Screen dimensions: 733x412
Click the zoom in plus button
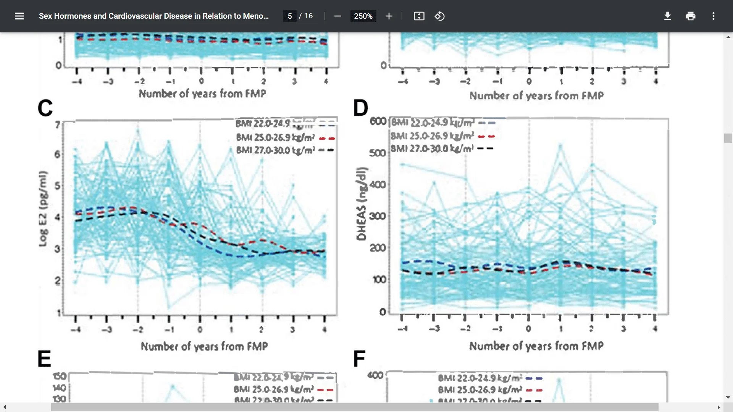pos(389,16)
